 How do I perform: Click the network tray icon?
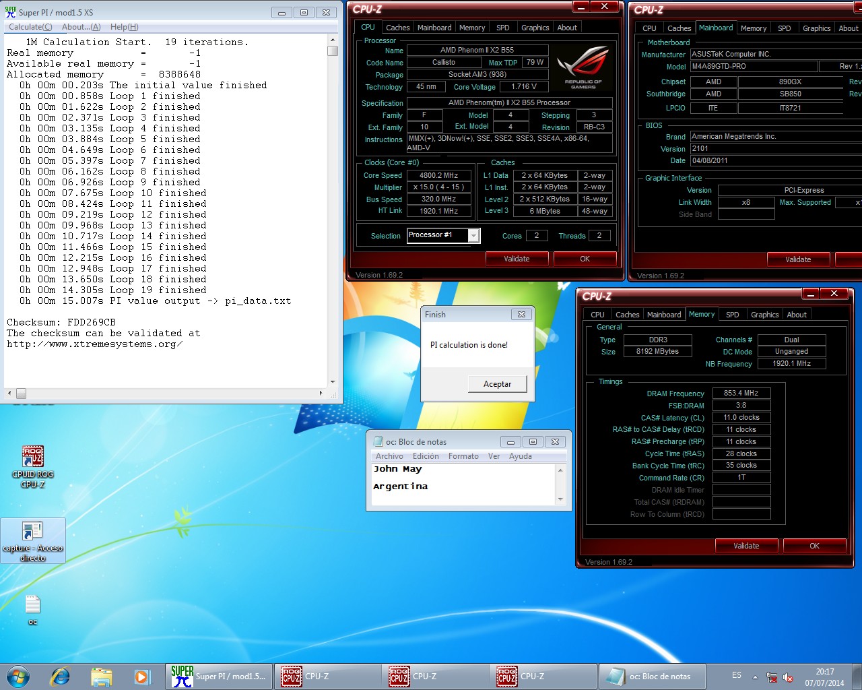[772, 677]
